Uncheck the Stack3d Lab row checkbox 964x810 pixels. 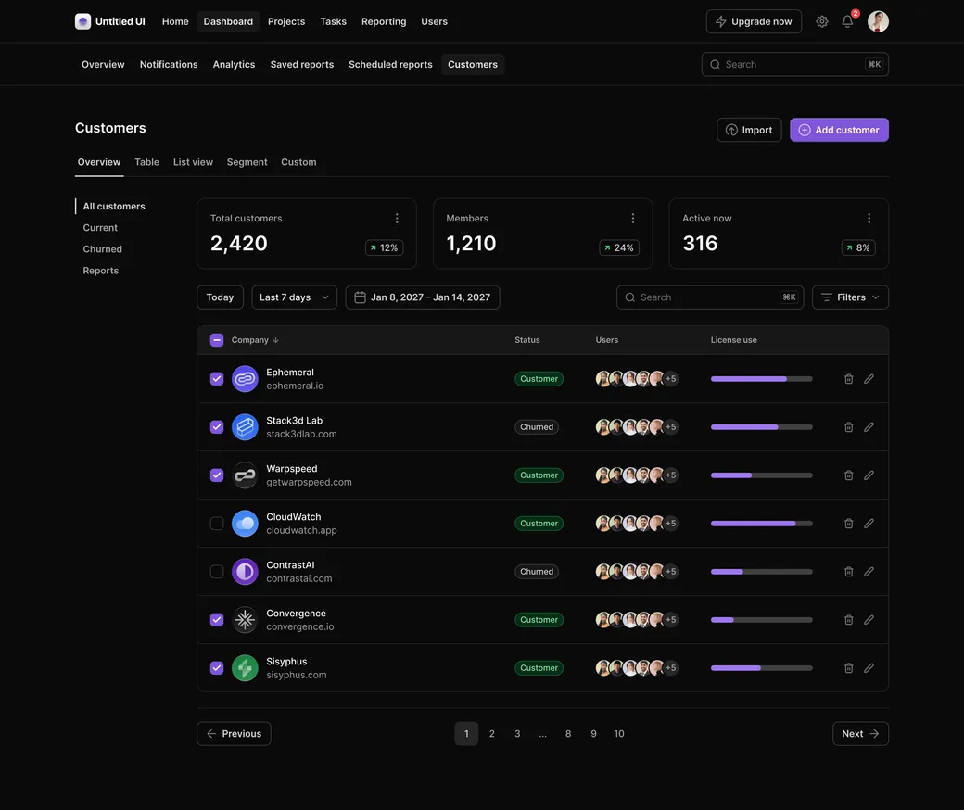pyautogui.click(x=216, y=427)
